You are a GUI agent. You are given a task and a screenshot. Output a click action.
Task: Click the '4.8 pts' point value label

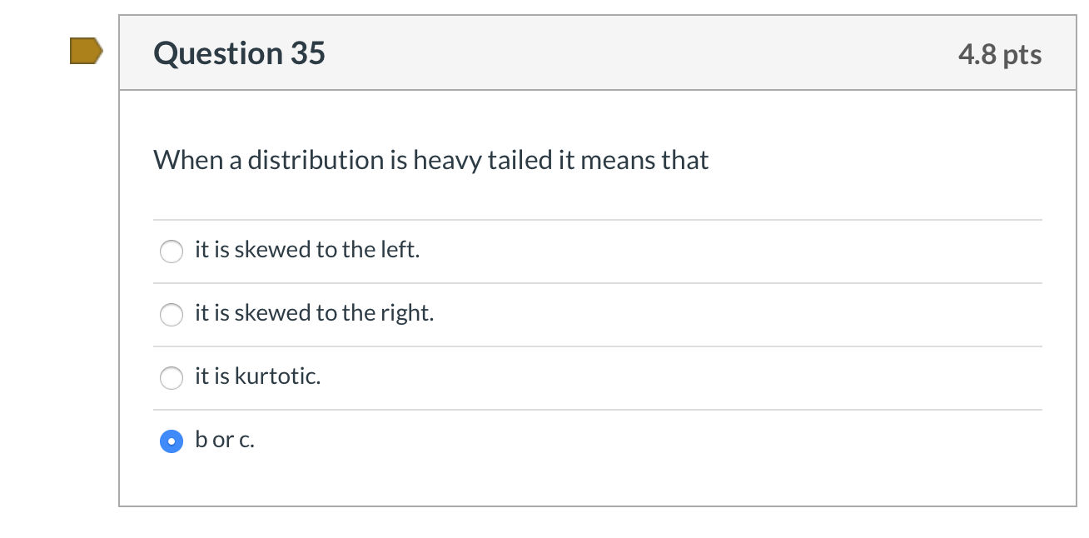(x=1001, y=53)
